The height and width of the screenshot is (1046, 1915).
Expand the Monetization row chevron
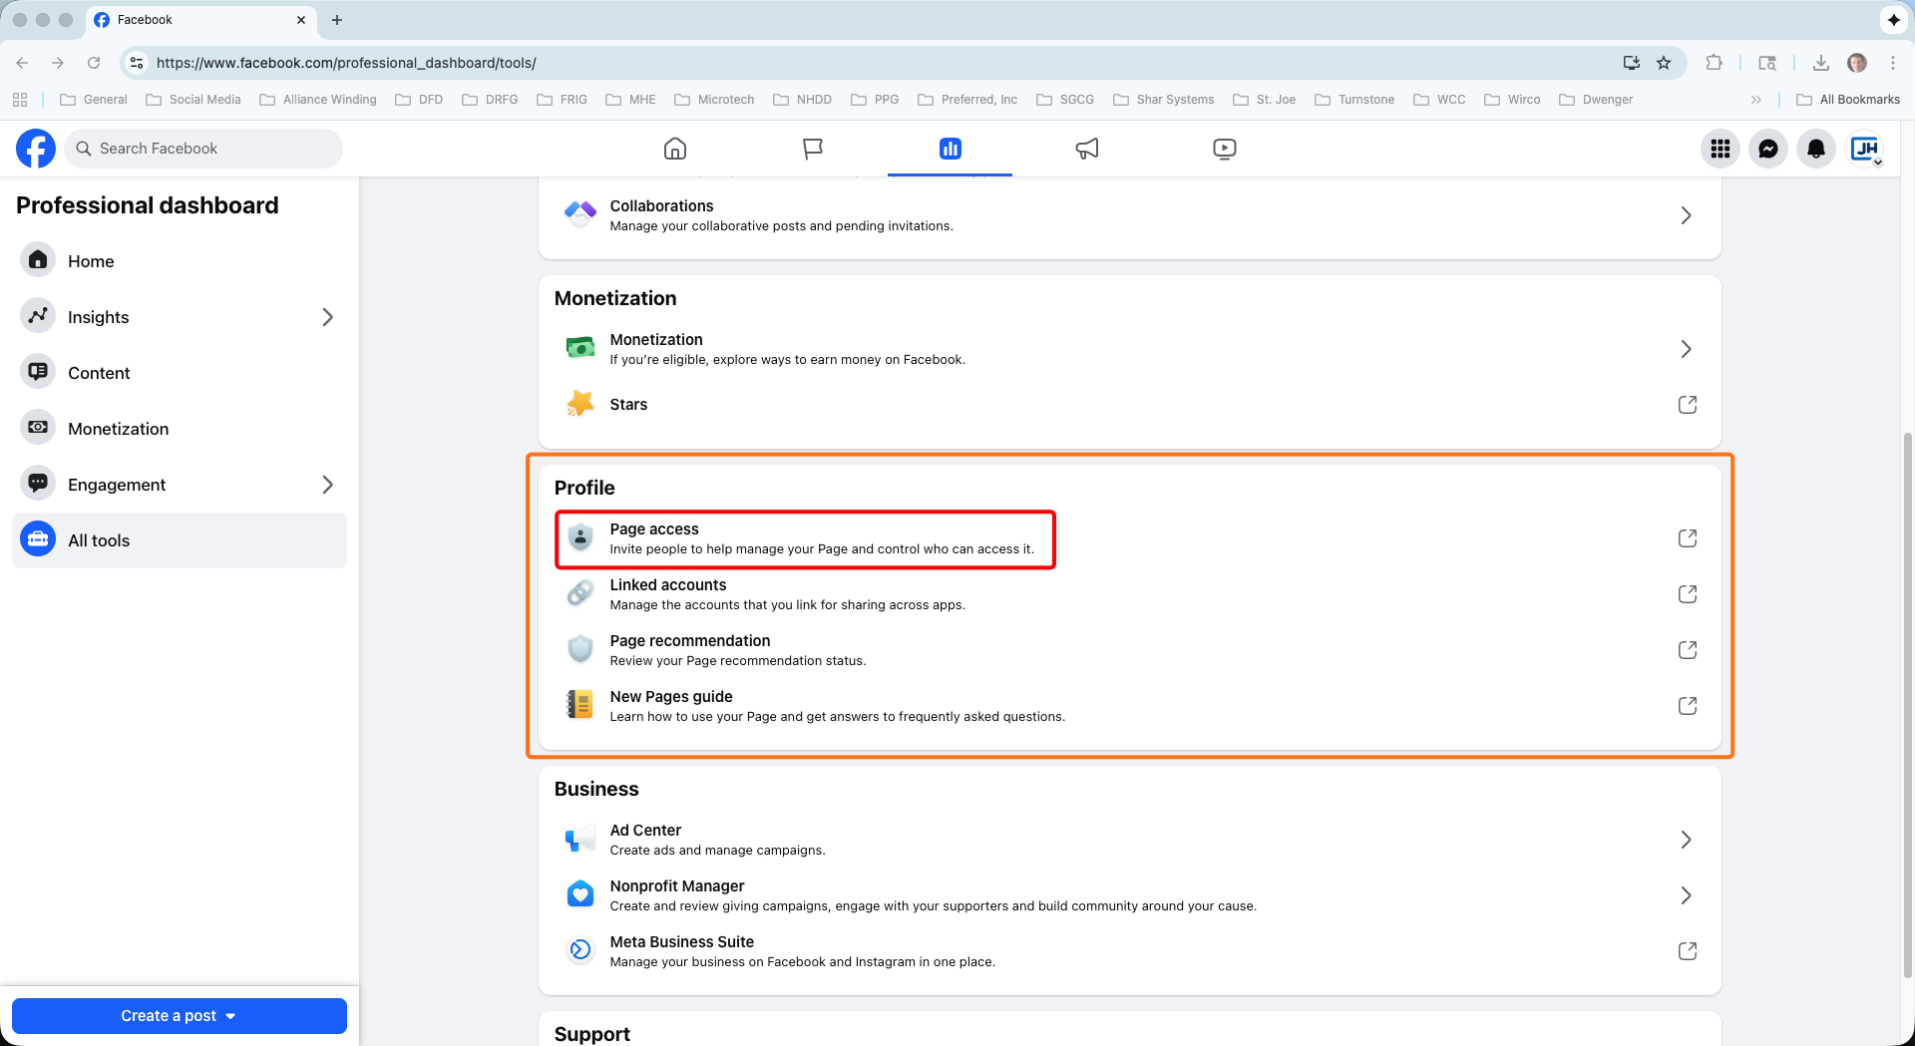click(x=1687, y=349)
